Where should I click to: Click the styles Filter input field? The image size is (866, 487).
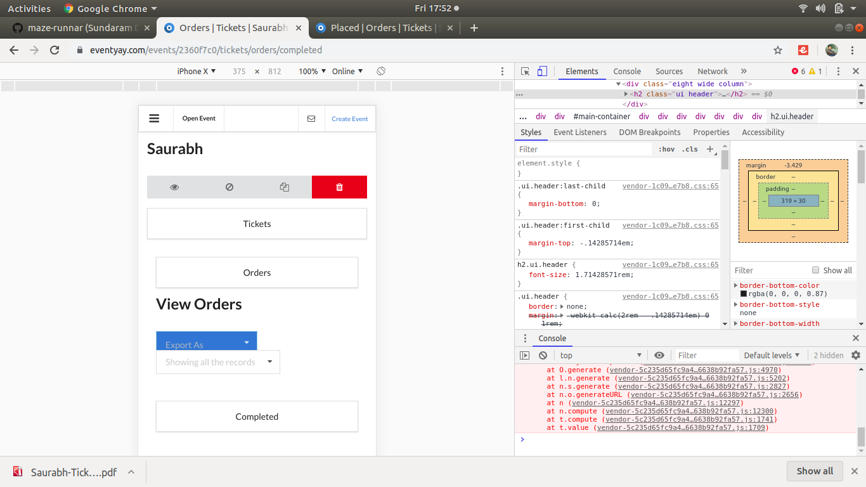click(583, 150)
